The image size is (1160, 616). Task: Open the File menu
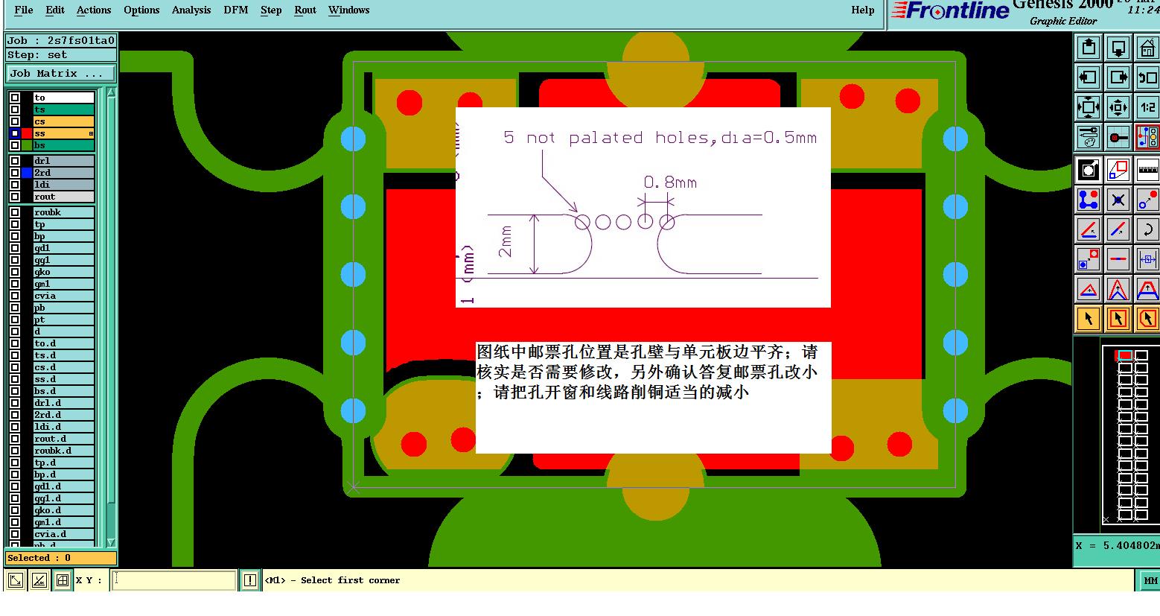[24, 10]
